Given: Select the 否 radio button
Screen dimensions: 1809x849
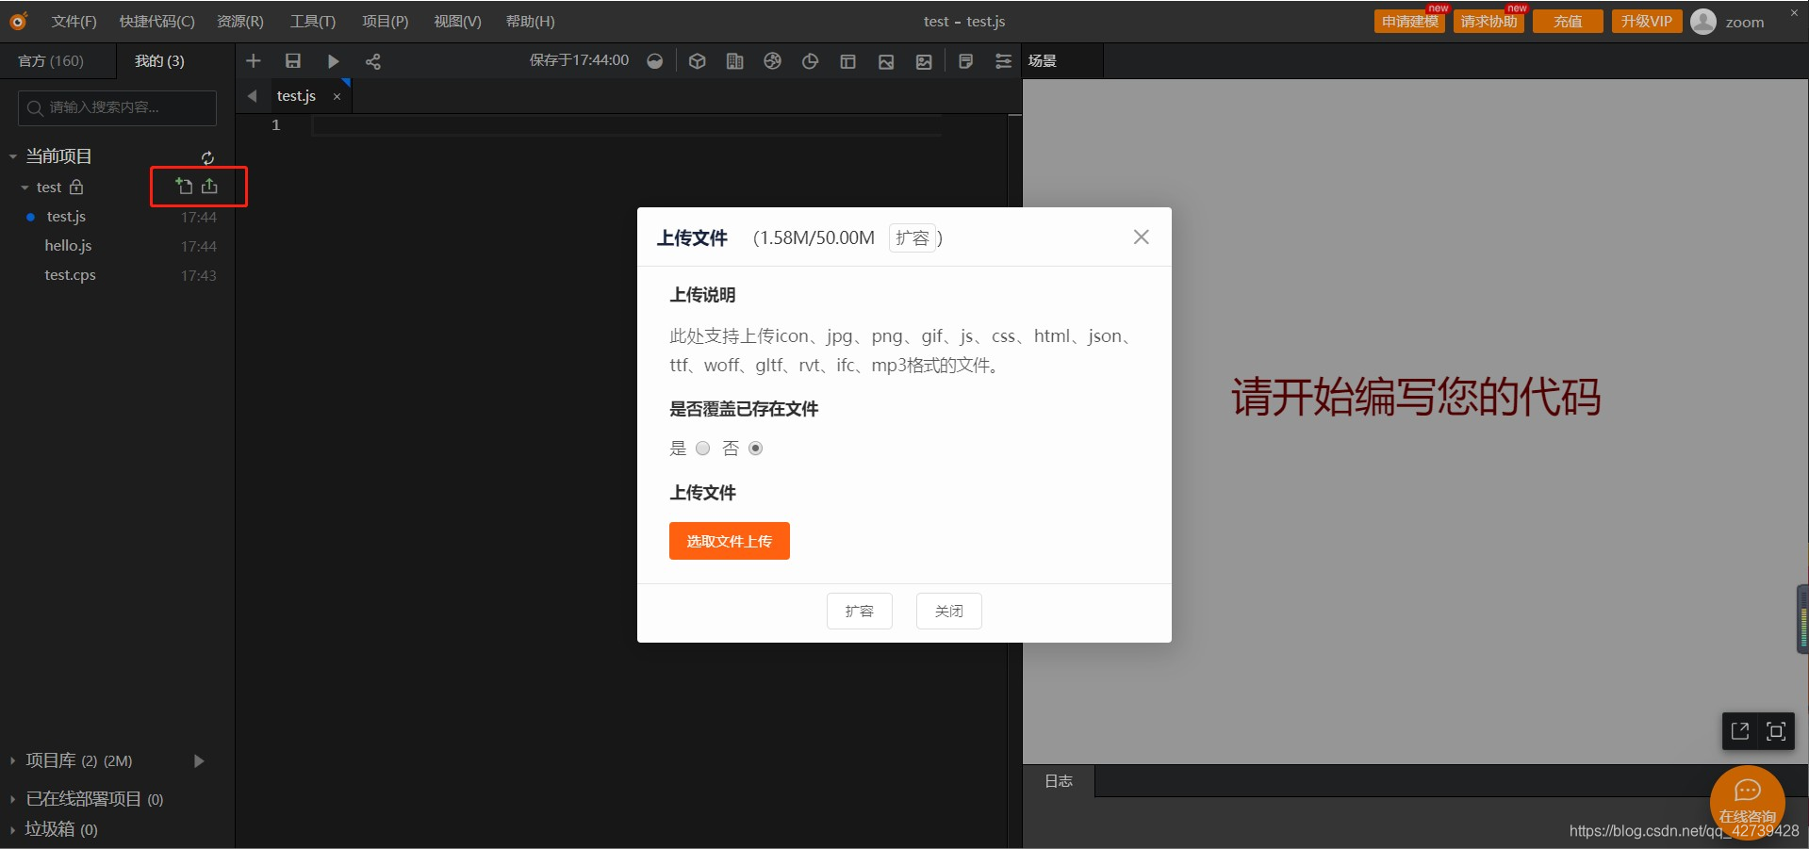Looking at the screenshot, I should point(755,448).
